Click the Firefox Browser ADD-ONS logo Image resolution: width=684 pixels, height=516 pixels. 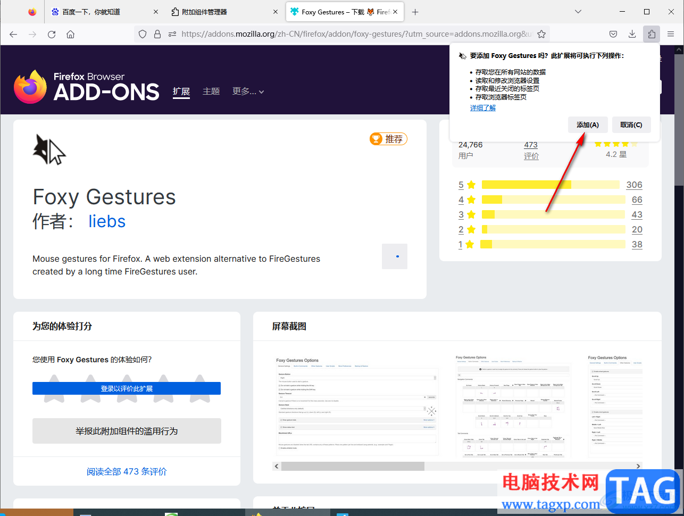tap(87, 87)
